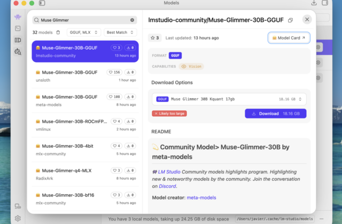Image resolution: width=342 pixels, height=224 pixels.
Task: Select unsloth Muse-Glimmer-30B-GGUF result
Action: tap(85, 76)
